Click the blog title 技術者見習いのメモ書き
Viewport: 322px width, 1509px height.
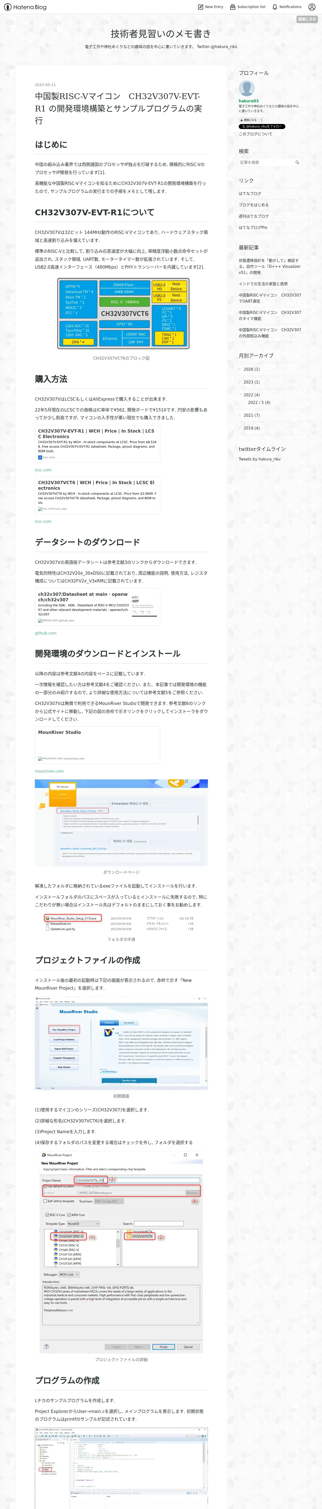coord(161,33)
